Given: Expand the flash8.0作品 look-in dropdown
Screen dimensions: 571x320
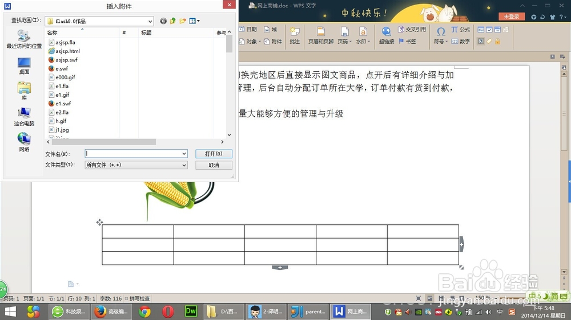Looking at the screenshot, I should coord(150,21).
